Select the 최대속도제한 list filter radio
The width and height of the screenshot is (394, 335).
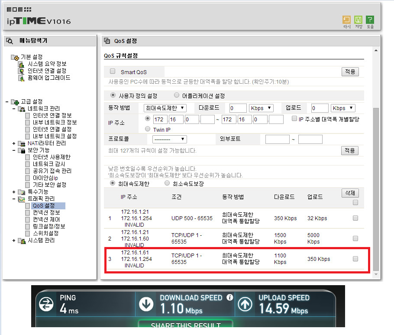113,183
